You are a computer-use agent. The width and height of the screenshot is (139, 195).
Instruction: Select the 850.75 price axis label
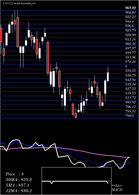(x=130, y=75)
